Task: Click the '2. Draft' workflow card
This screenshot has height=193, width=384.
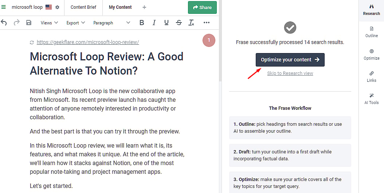Action: tap(290, 155)
